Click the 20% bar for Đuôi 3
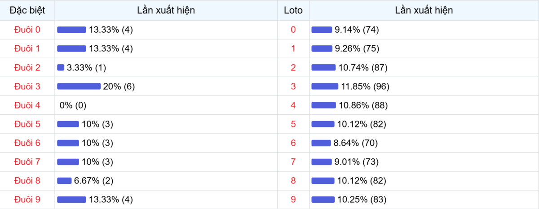539x209 pixels. tap(79, 87)
